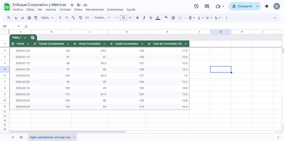
Task: Open the Fecha column filter dropdown
Action: [x=28, y=44]
